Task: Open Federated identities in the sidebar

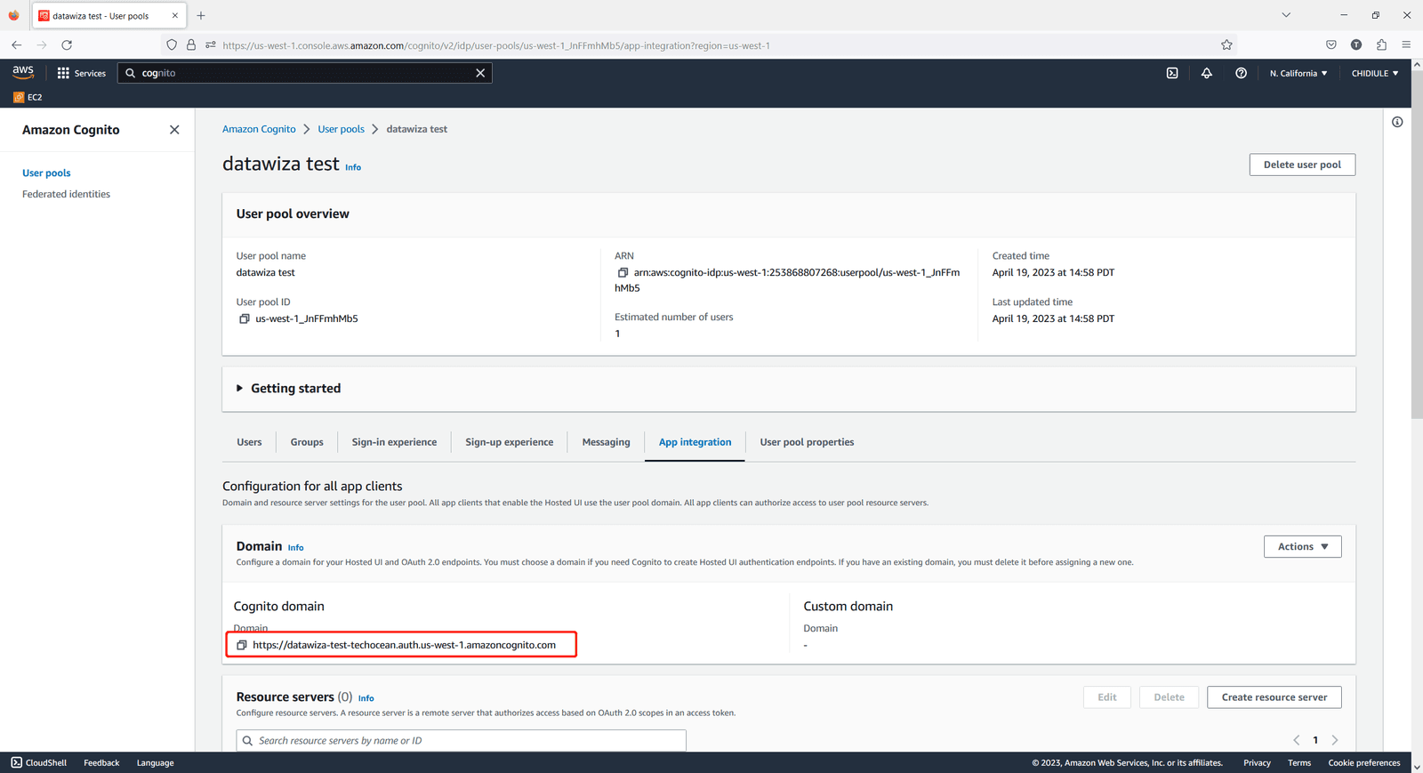Action: click(x=66, y=194)
